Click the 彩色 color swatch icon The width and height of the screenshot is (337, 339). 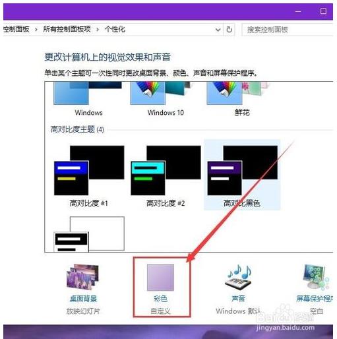pyautogui.click(x=160, y=278)
